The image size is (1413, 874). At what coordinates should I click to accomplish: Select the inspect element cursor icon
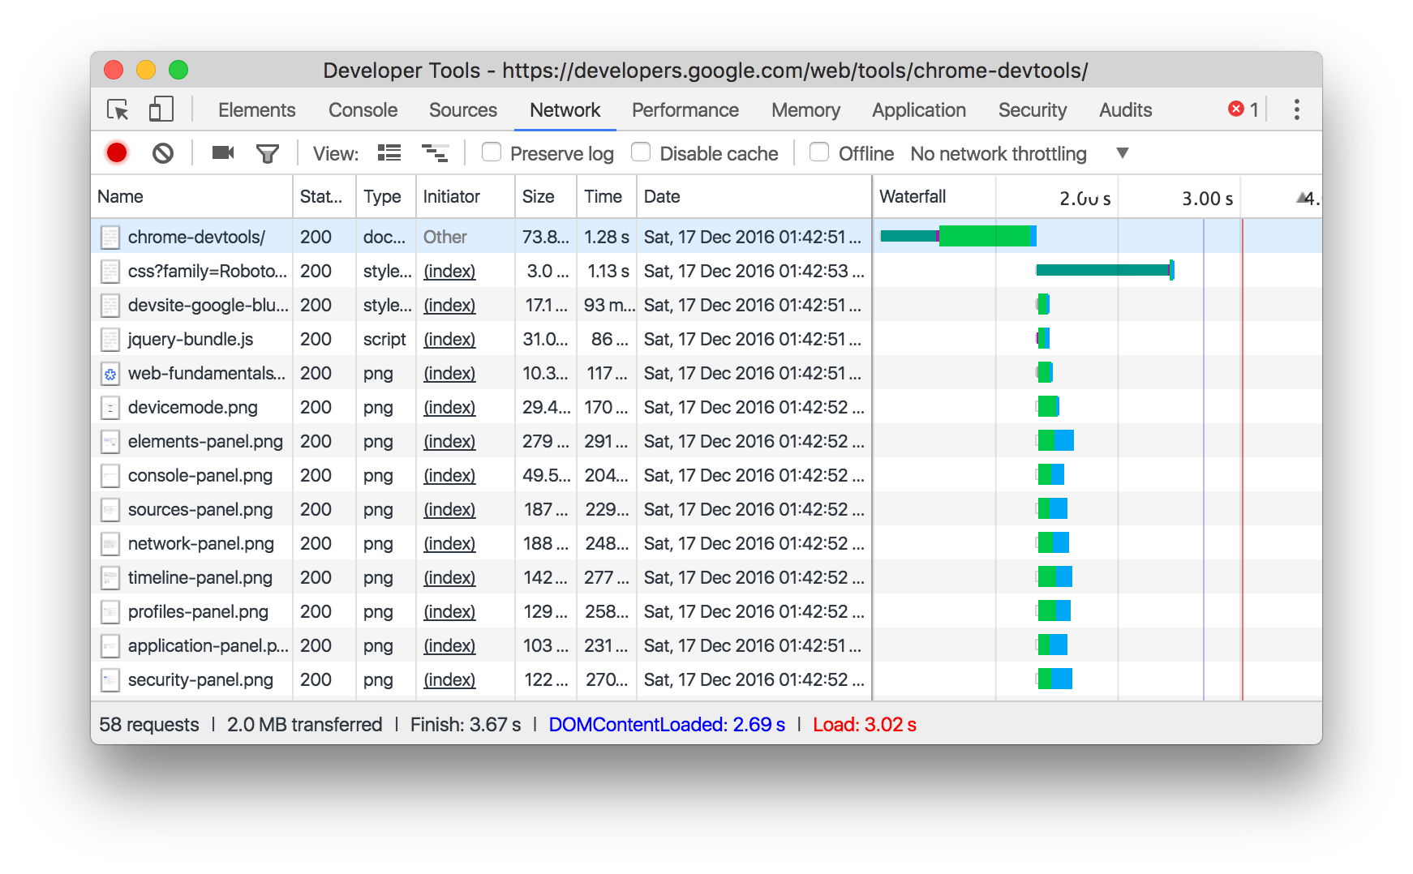coord(118,109)
